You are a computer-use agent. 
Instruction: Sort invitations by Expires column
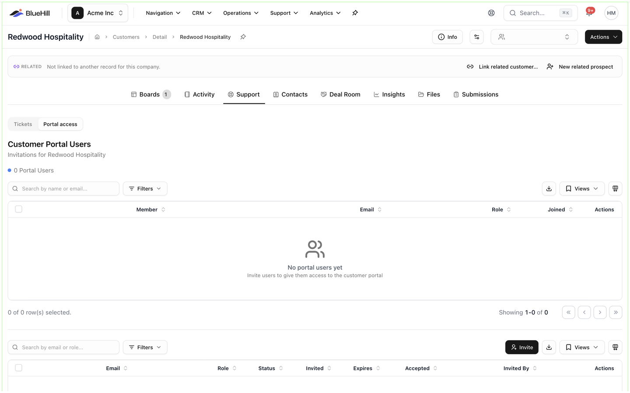click(367, 368)
